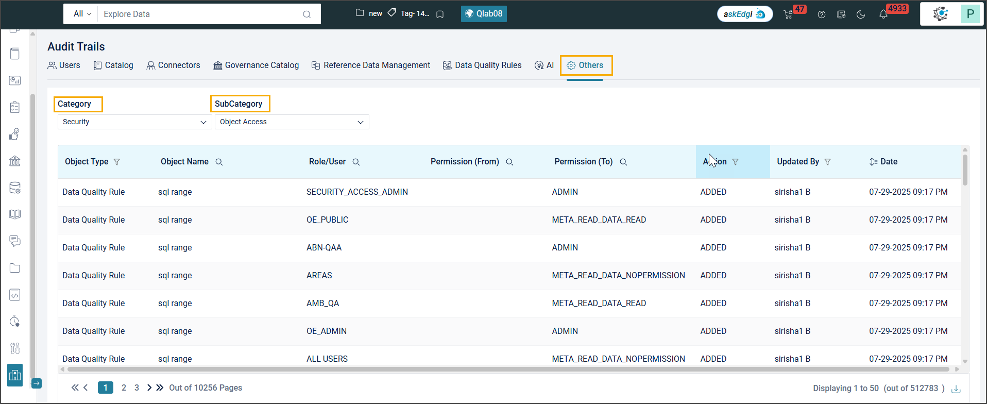Search within the Role/User column
Screen dimensions: 987x404
pyautogui.click(x=356, y=162)
